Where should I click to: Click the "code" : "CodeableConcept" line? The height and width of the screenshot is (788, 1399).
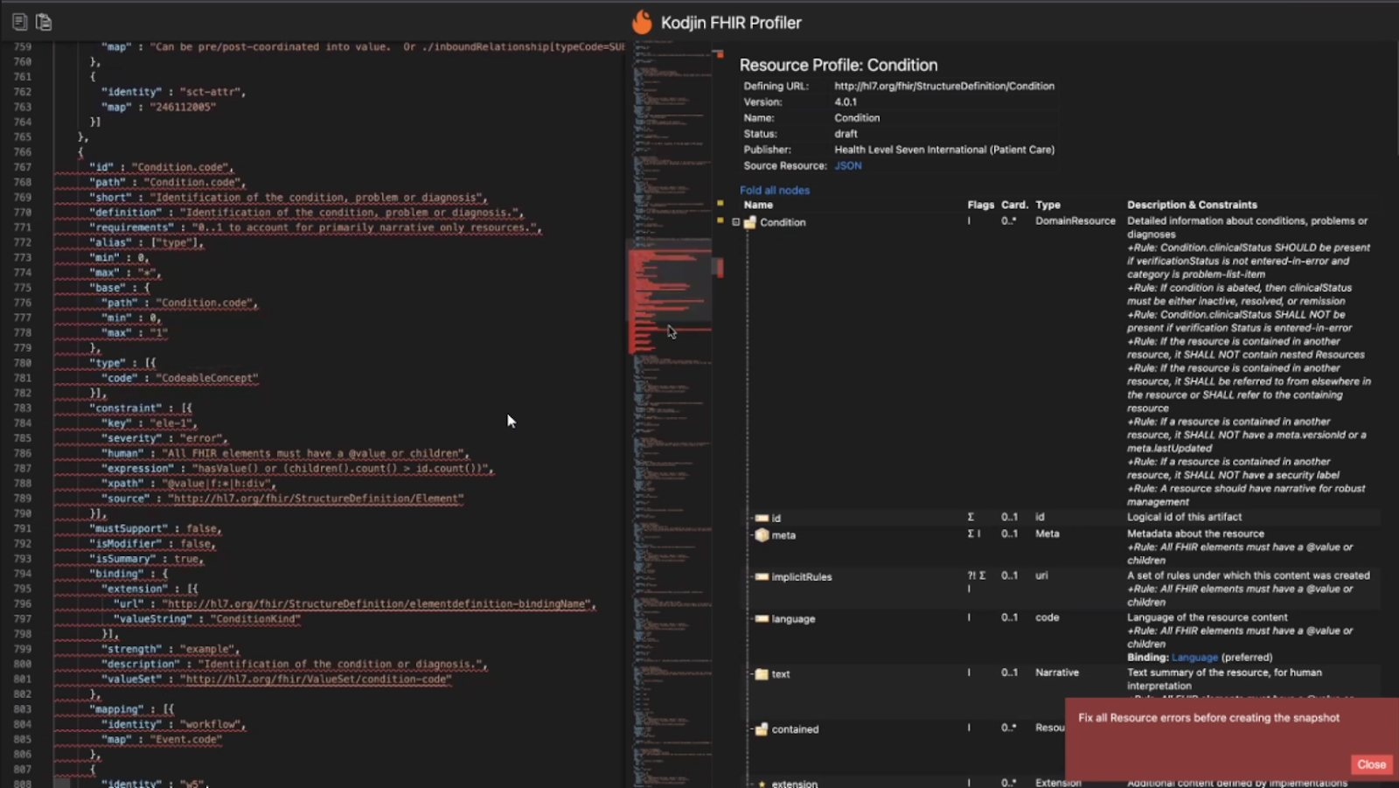tap(180, 378)
